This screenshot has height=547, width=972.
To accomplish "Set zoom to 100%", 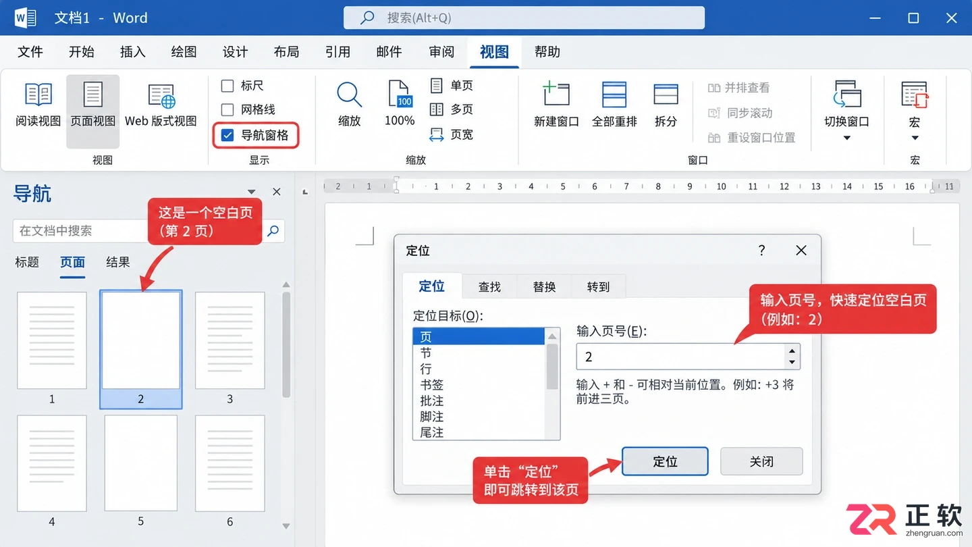I will (x=400, y=105).
